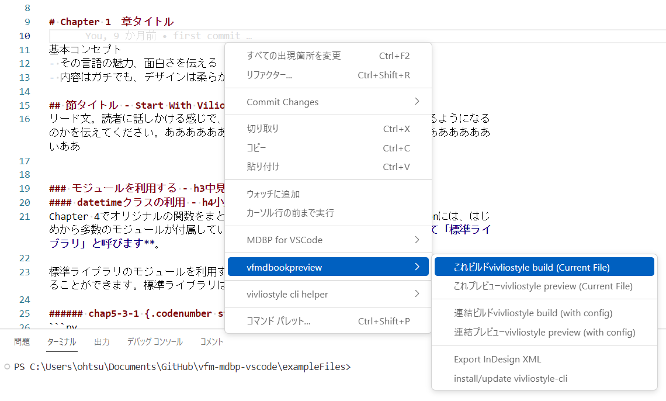
Task: Click line number 23 in gutter
Action: tap(25, 272)
